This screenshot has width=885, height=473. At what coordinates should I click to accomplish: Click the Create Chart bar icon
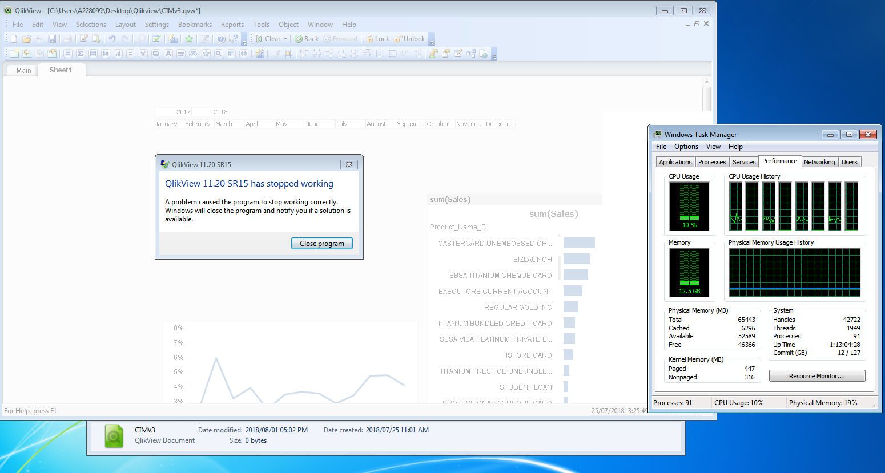pos(118,54)
